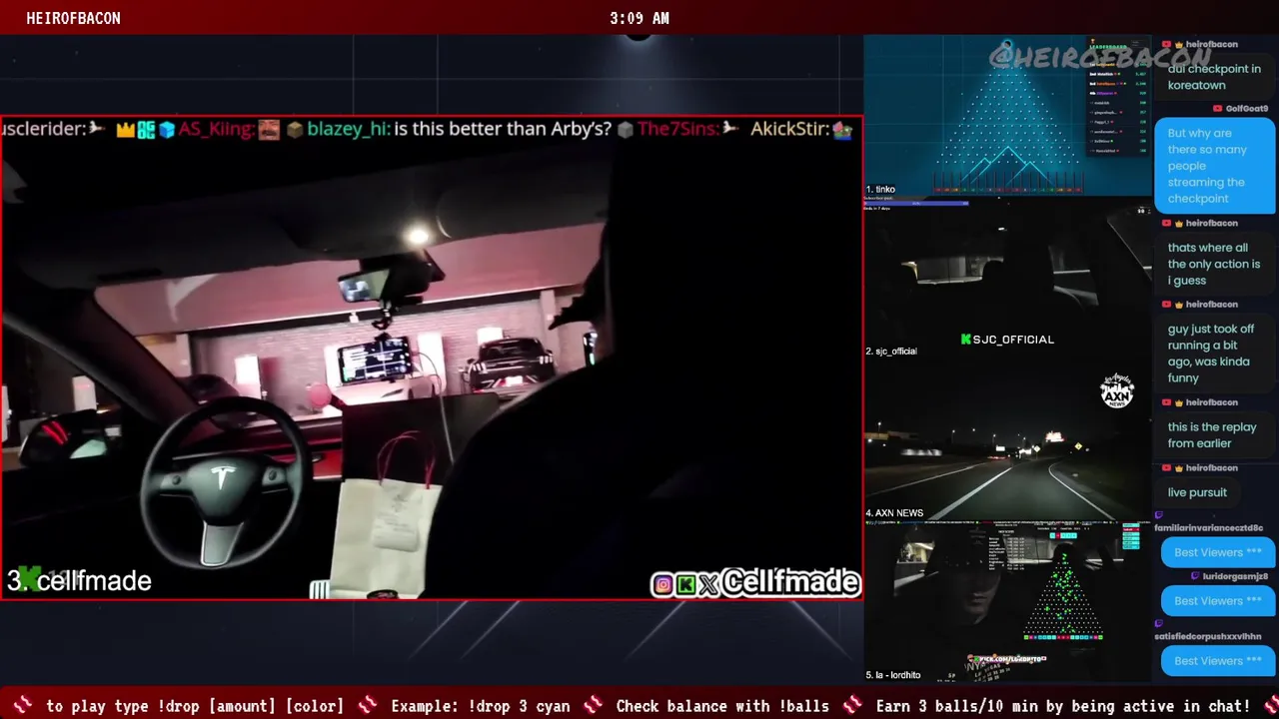Click the '3. cellfmade' stream label
Viewport: 1279px width, 719px height.
coord(79,580)
